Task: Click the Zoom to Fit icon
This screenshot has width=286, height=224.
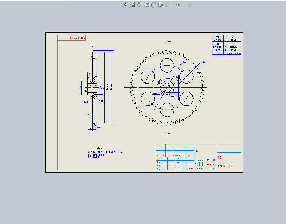Action: coord(132,5)
